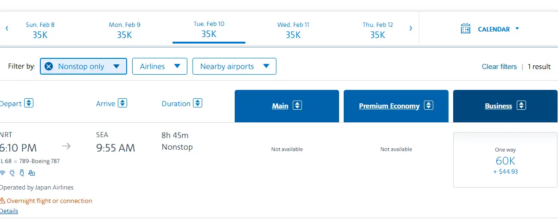Screen dimensions: 558x221
Task: Expand the Nonstop only dropdown arrow
Action: pos(117,66)
